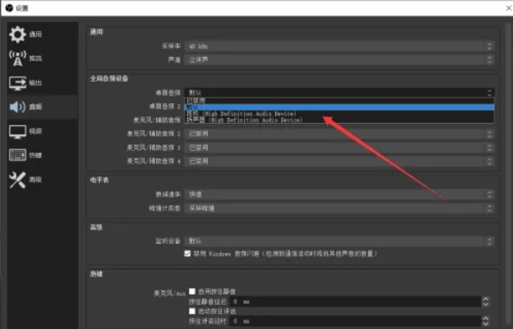Click the 按住静音延迟 0 ms field
The image size is (513, 329).
(355, 301)
